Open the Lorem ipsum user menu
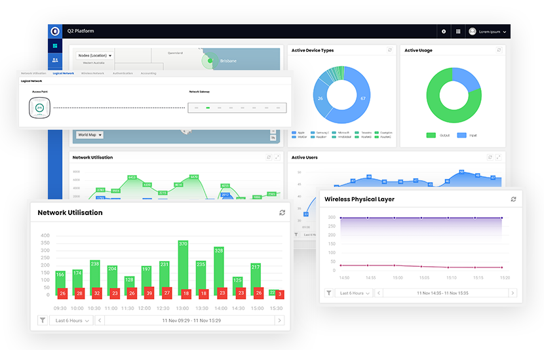 488,31
